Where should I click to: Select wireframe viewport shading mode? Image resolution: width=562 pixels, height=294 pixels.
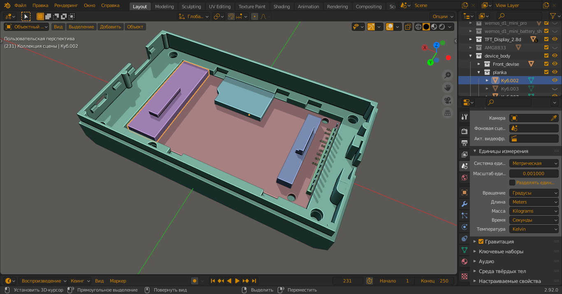pos(418,27)
